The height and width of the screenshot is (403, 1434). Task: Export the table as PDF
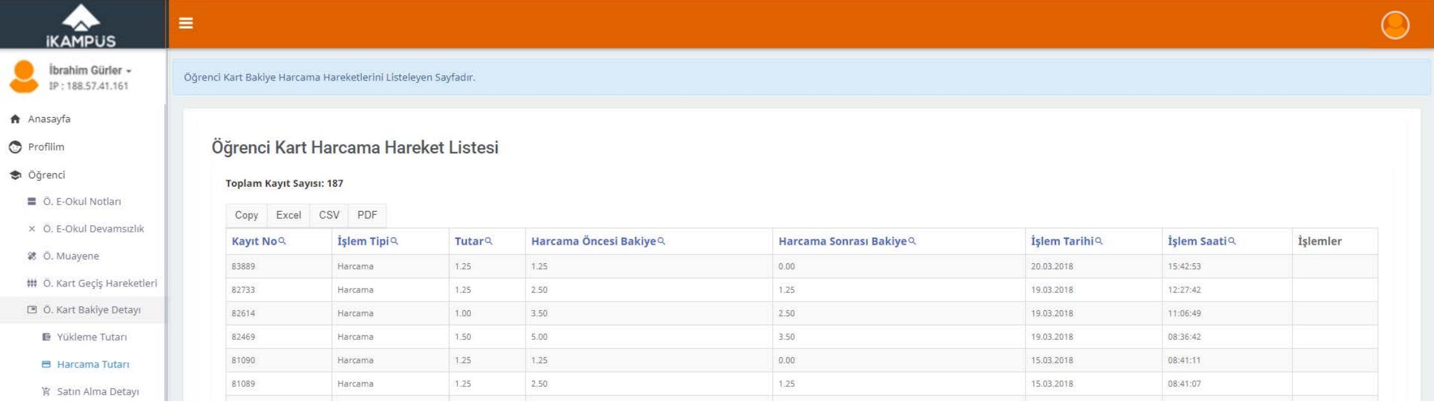point(367,215)
